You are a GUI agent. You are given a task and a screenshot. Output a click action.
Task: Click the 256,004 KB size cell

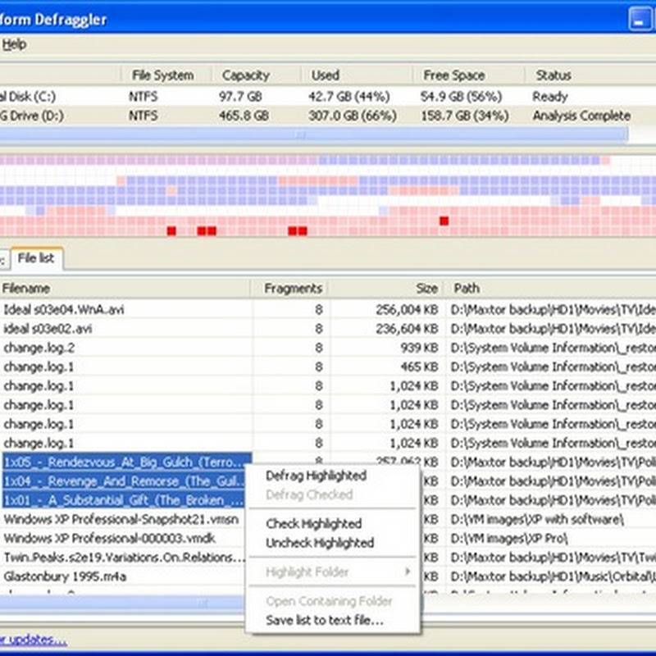click(407, 310)
